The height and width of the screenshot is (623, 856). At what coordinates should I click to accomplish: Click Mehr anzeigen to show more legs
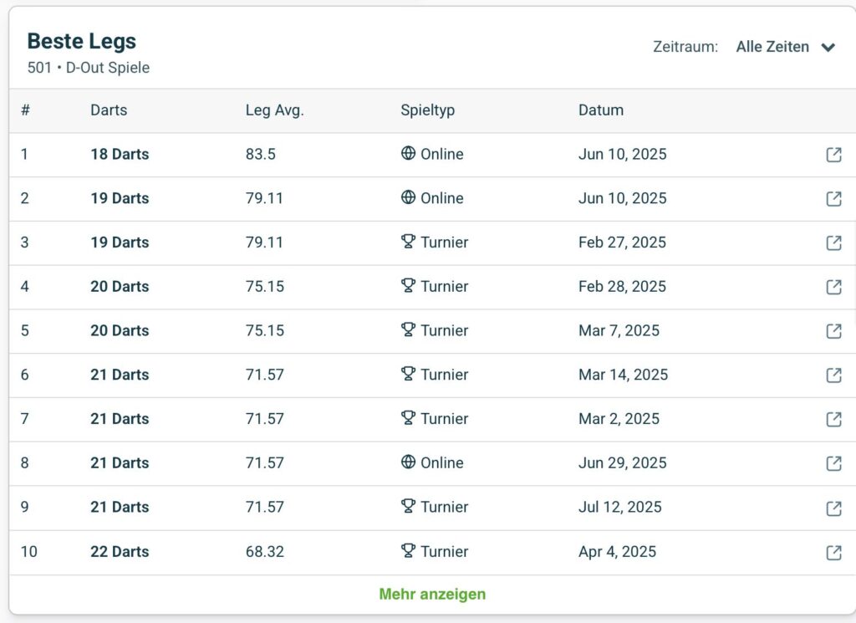(x=432, y=595)
